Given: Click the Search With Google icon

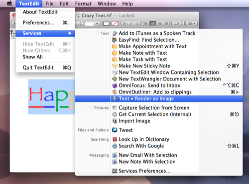Looking at the screenshot, I should point(115,146).
